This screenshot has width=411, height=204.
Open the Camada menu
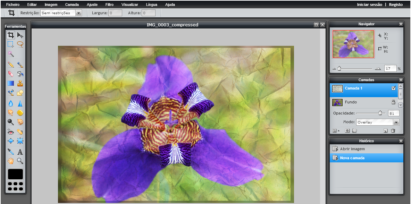click(x=72, y=5)
